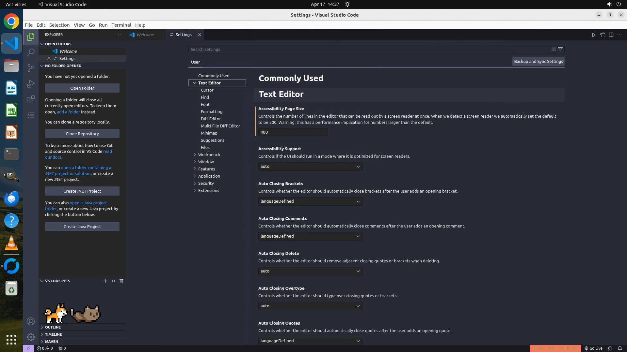Screen dimensions: 627x352
Task: Click the Split Editor Right icon
Action: 611,35
